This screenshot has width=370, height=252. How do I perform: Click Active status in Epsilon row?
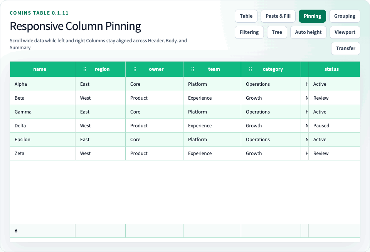[334, 140]
